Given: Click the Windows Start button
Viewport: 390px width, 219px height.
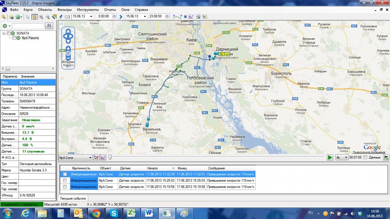Looking at the screenshot, I should pos(7,213).
